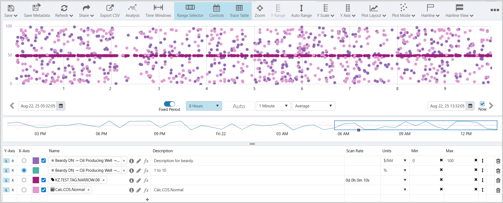Expand the 8 Hours period dropdown
Viewport: 503px width, 203px height.
point(204,106)
